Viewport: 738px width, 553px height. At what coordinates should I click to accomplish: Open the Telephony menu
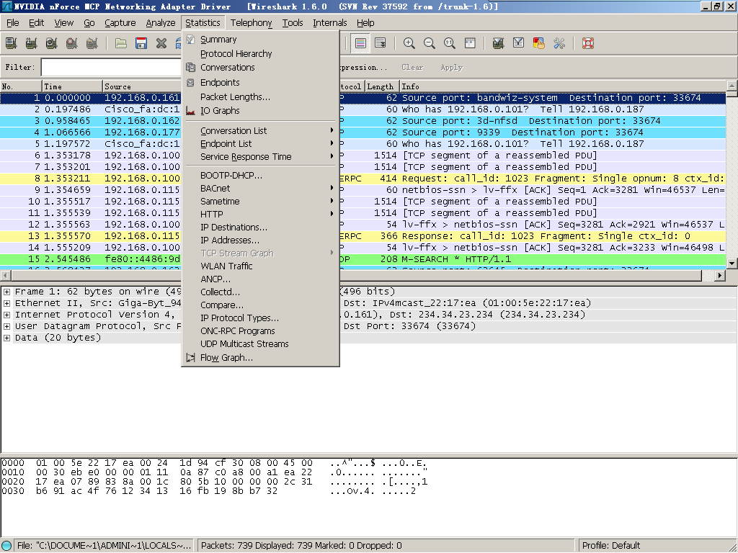coord(251,22)
